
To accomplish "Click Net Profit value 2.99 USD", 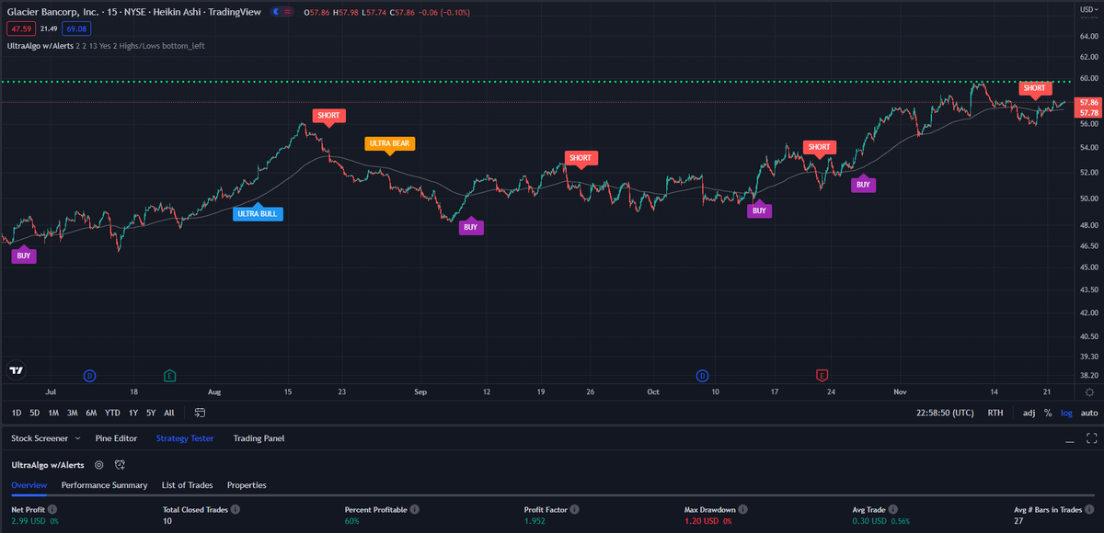I will [29, 521].
